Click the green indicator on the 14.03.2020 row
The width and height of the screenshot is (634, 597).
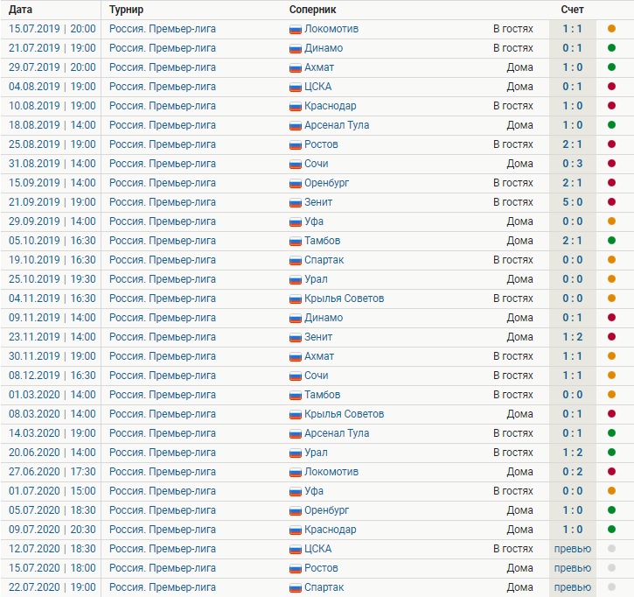(611, 433)
